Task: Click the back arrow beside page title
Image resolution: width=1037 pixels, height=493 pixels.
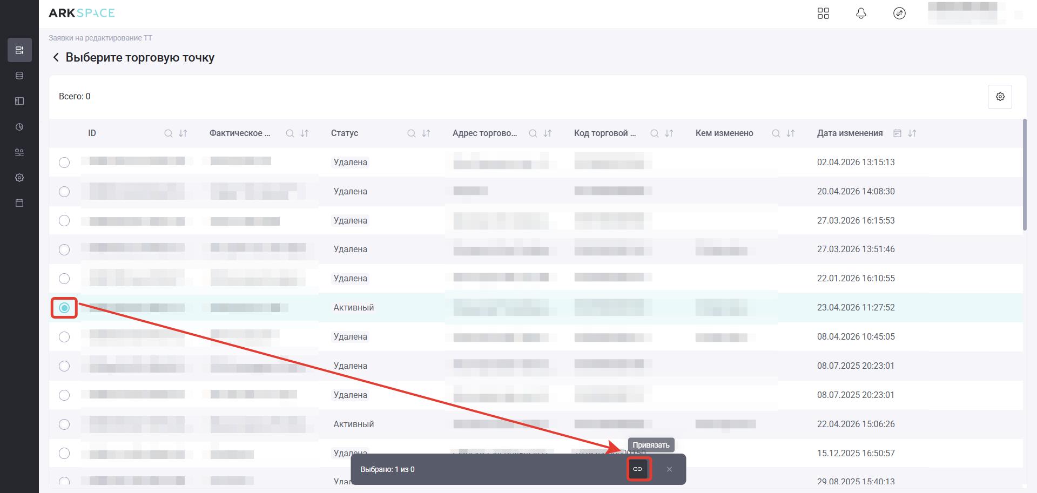Action: coord(56,57)
